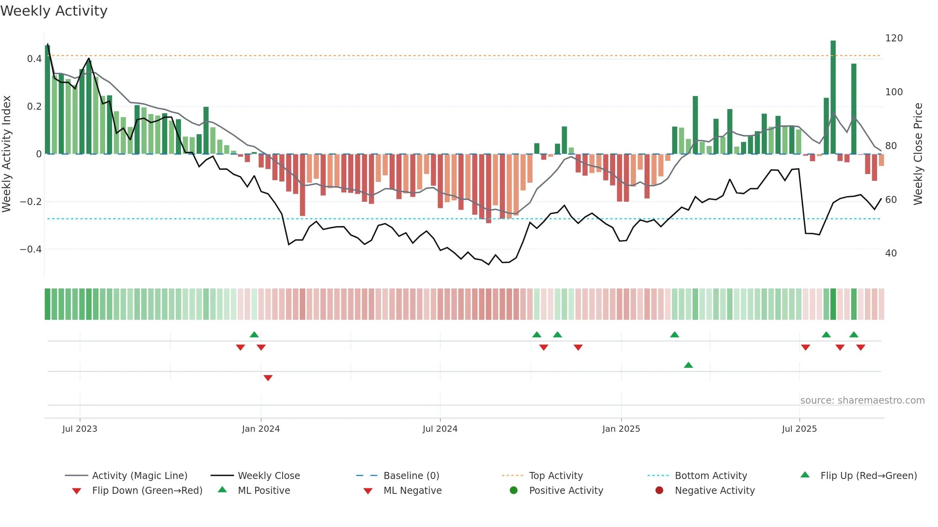This screenshot has height=527, width=938.
Task: Click the 'Jan 2025' x-axis label
Action: (621, 429)
